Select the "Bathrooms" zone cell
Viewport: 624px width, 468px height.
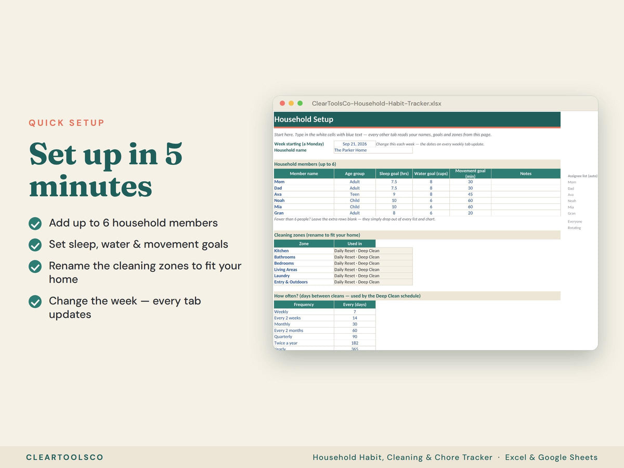[304, 257]
